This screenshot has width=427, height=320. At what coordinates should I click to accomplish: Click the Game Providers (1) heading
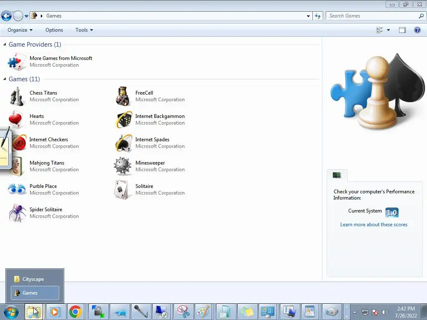tap(35, 44)
